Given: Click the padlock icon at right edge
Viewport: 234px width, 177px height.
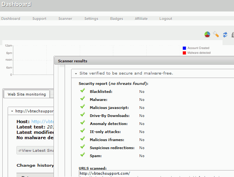Looking at the screenshot, I should pyautogui.click(x=232, y=34).
